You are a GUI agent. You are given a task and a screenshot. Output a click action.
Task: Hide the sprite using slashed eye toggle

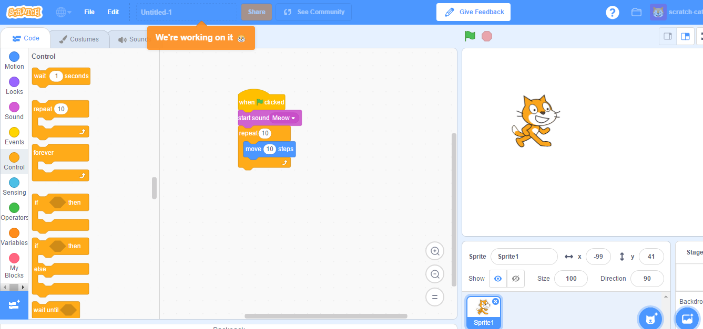516,279
